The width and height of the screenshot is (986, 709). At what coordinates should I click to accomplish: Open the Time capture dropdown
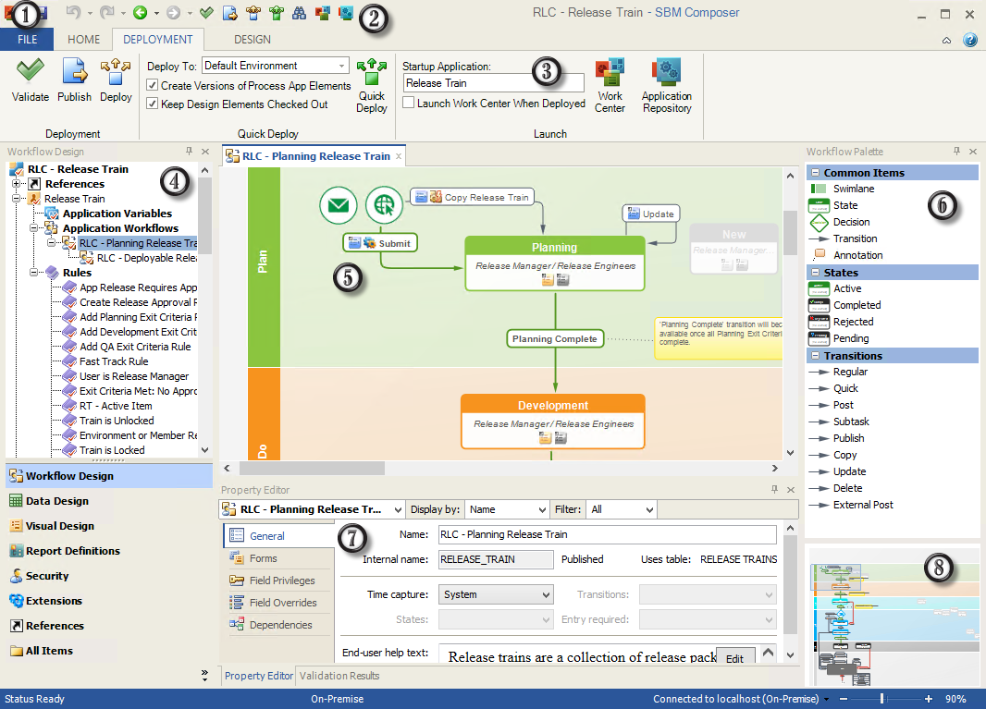pos(544,594)
